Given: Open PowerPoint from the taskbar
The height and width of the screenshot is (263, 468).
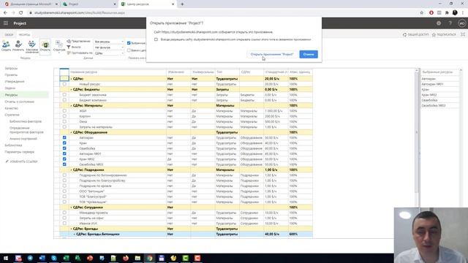Looking at the screenshot, I should point(90,258).
